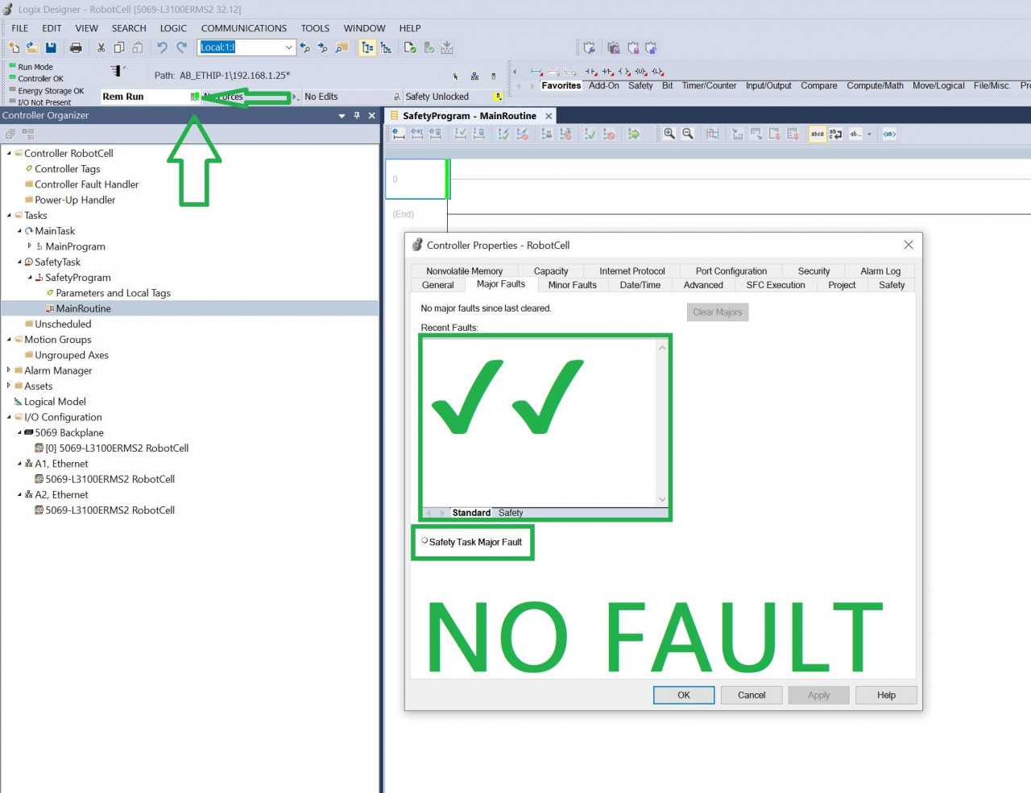Screen dimensions: 1031x793
Task: Click the Zoom In magnifier icon
Action: (x=669, y=134)
